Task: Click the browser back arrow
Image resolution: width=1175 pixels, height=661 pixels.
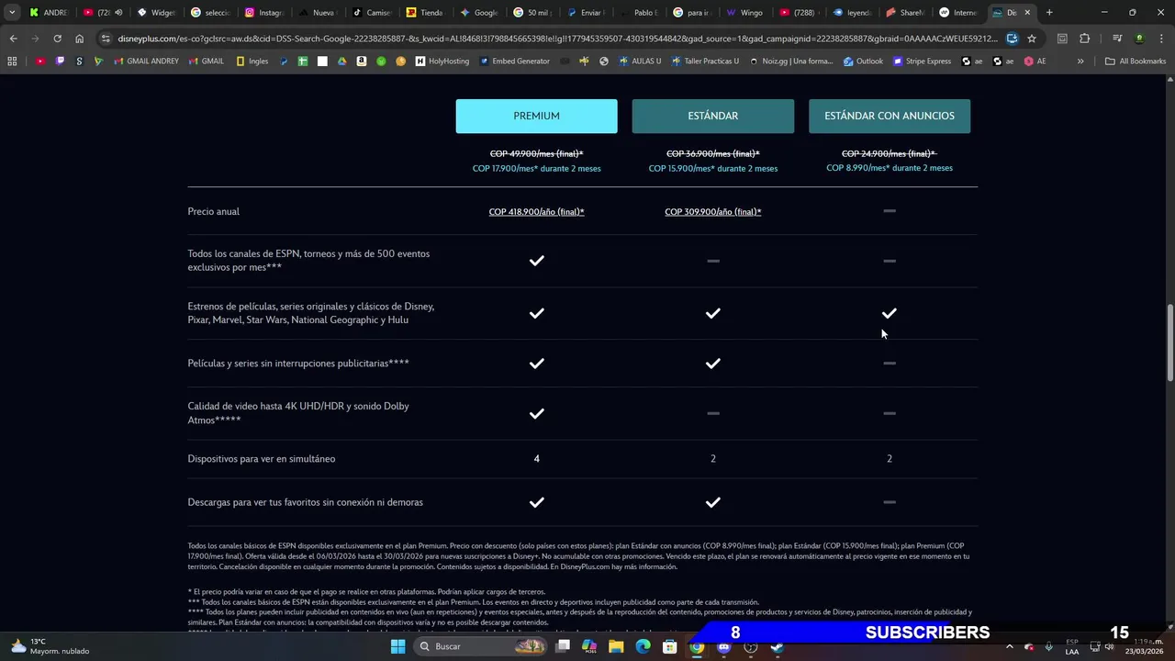Action: [13, 39]
